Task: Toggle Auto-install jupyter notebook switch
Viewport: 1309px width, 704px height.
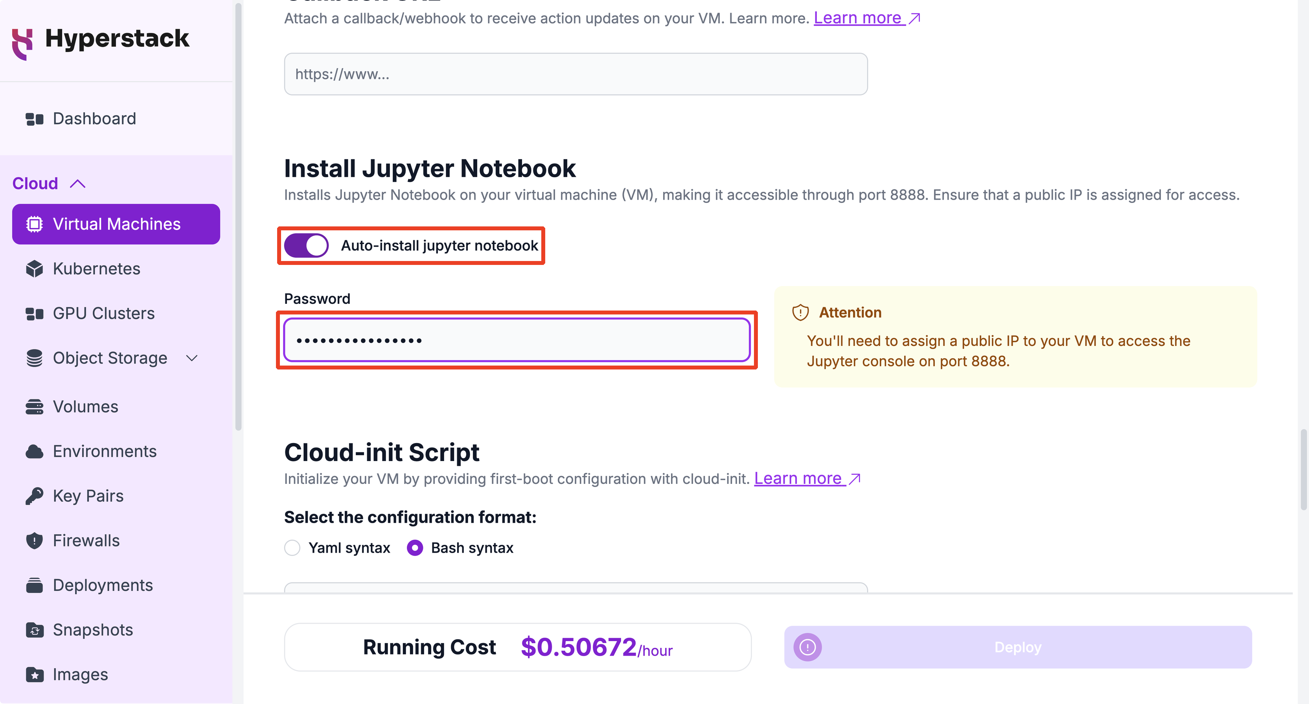Action: [306, 246]
